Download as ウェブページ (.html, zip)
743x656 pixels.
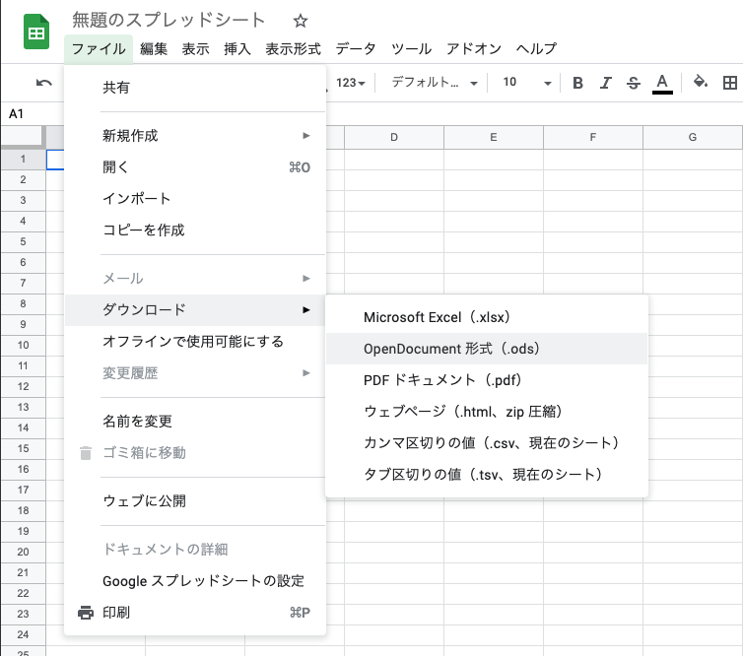click(487, 411)
